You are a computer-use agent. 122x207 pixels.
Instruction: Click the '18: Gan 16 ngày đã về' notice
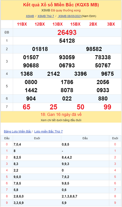point(61,114)
